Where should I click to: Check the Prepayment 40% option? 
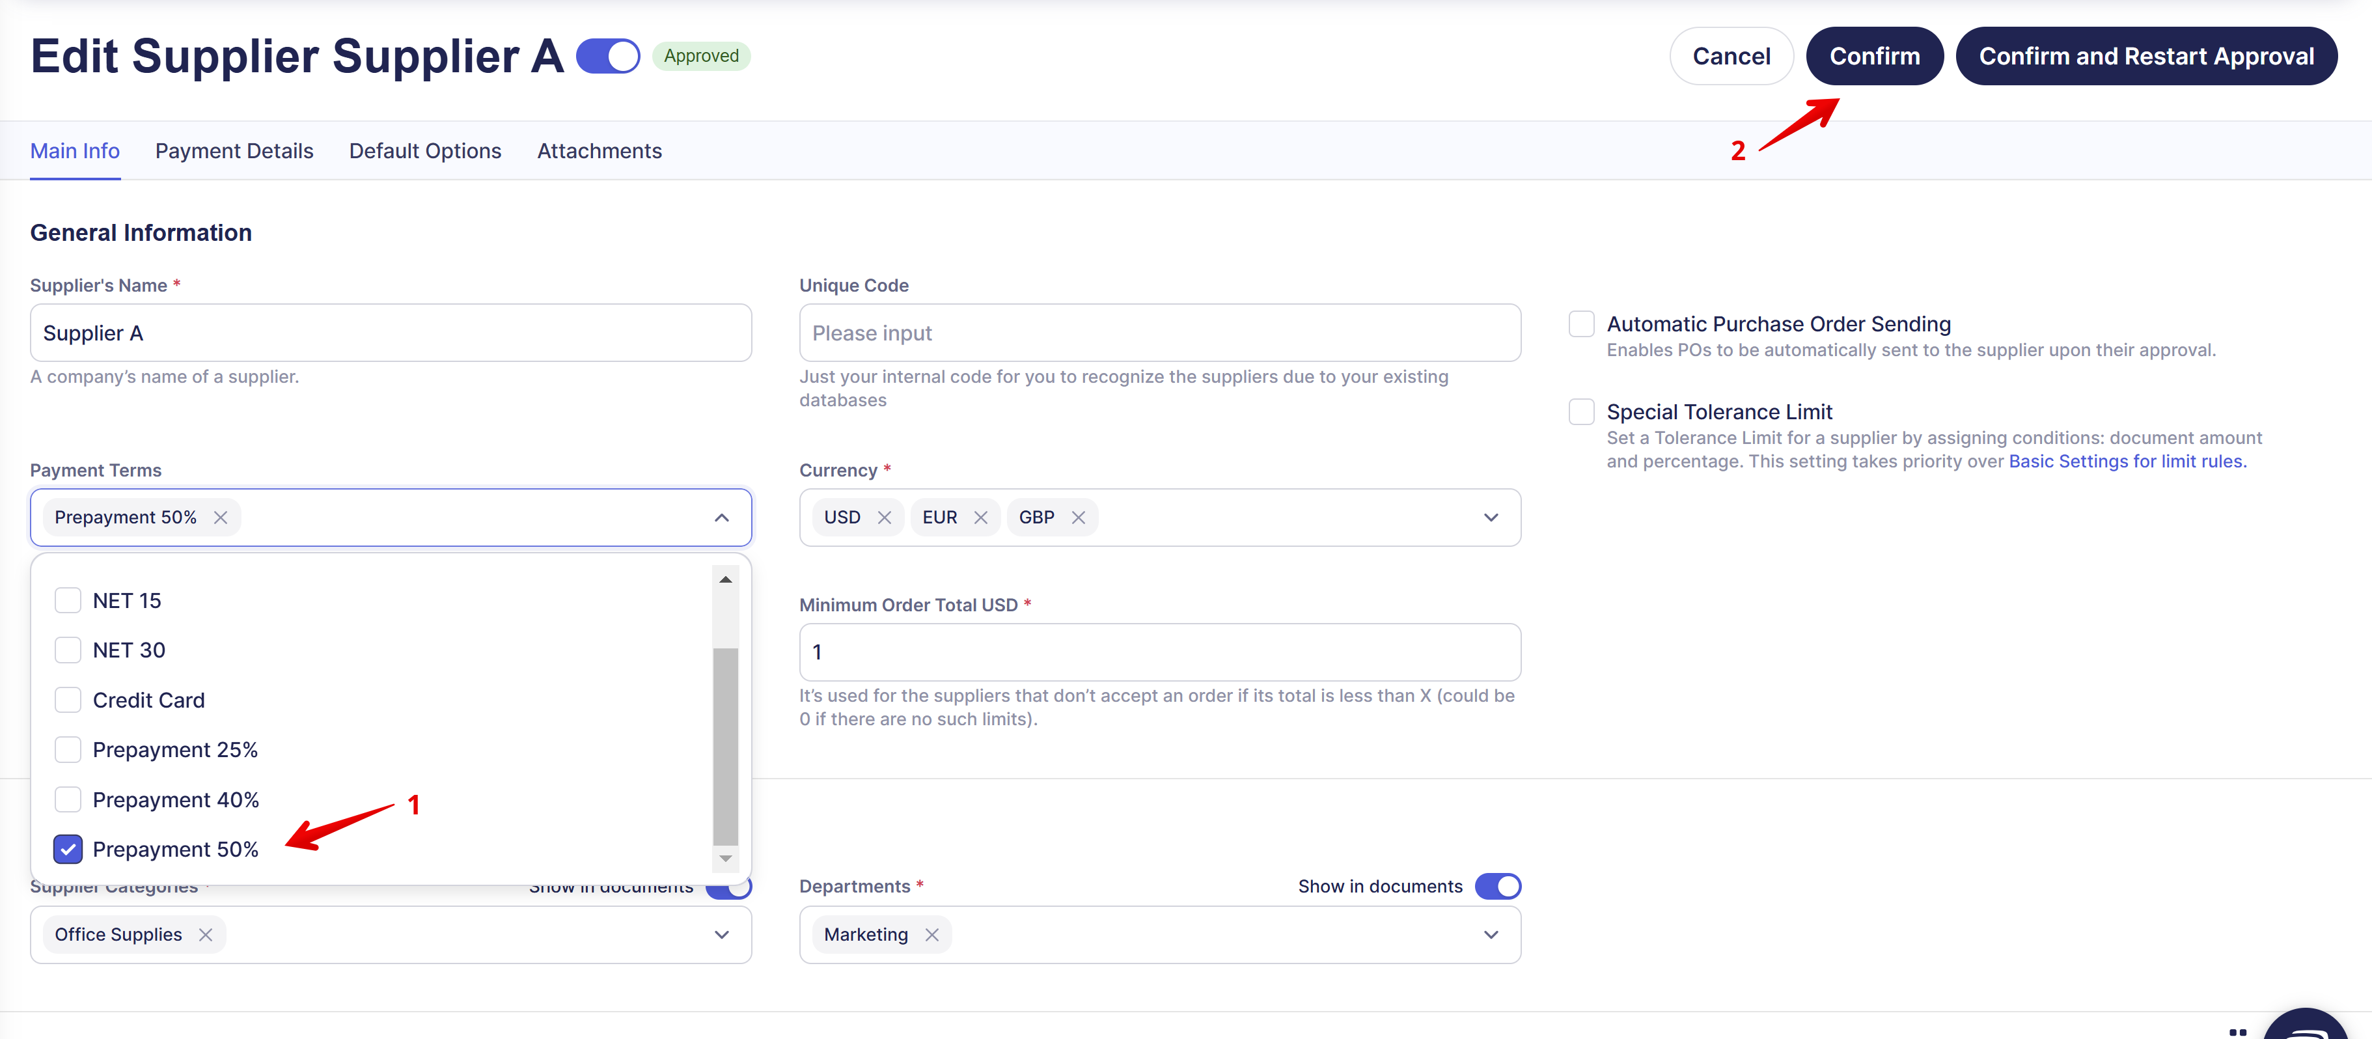point(68,799)
